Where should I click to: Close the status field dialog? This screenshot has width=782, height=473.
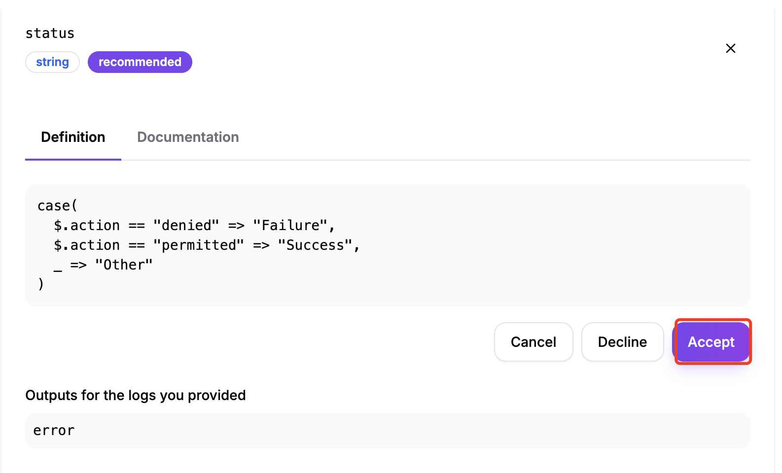coord(730,48)
